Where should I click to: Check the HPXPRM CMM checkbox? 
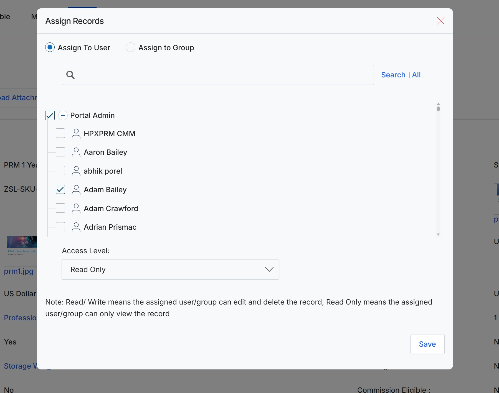pos(60,133)
